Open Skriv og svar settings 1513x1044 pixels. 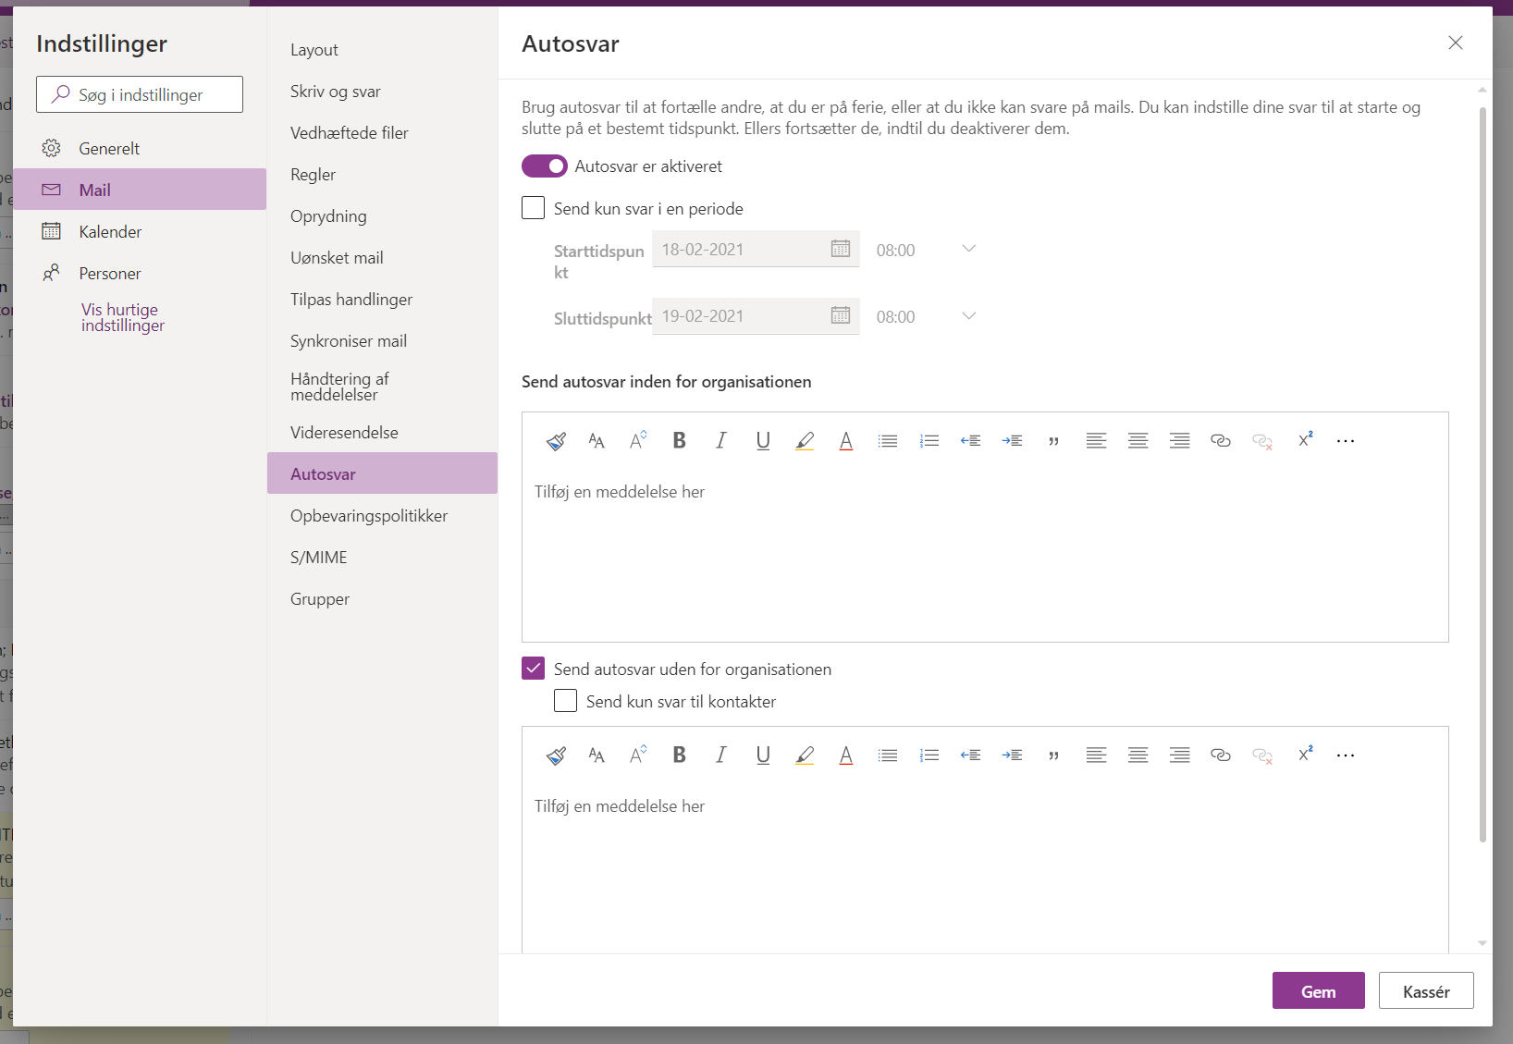[x=382, y=92]
